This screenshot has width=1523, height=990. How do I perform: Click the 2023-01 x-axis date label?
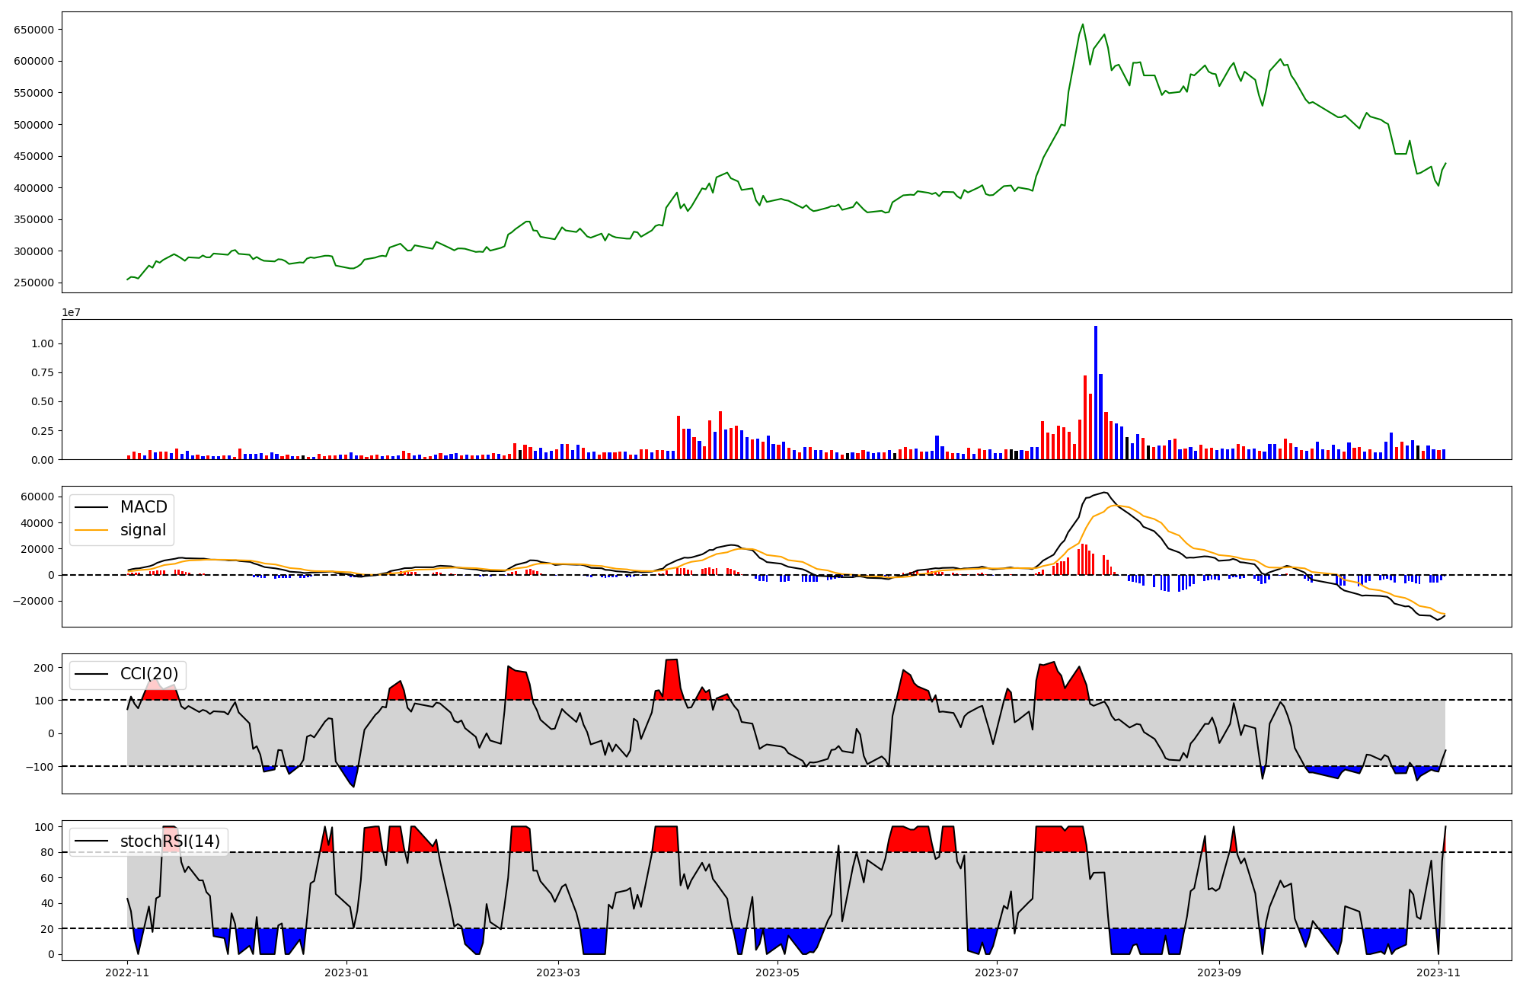346,972
